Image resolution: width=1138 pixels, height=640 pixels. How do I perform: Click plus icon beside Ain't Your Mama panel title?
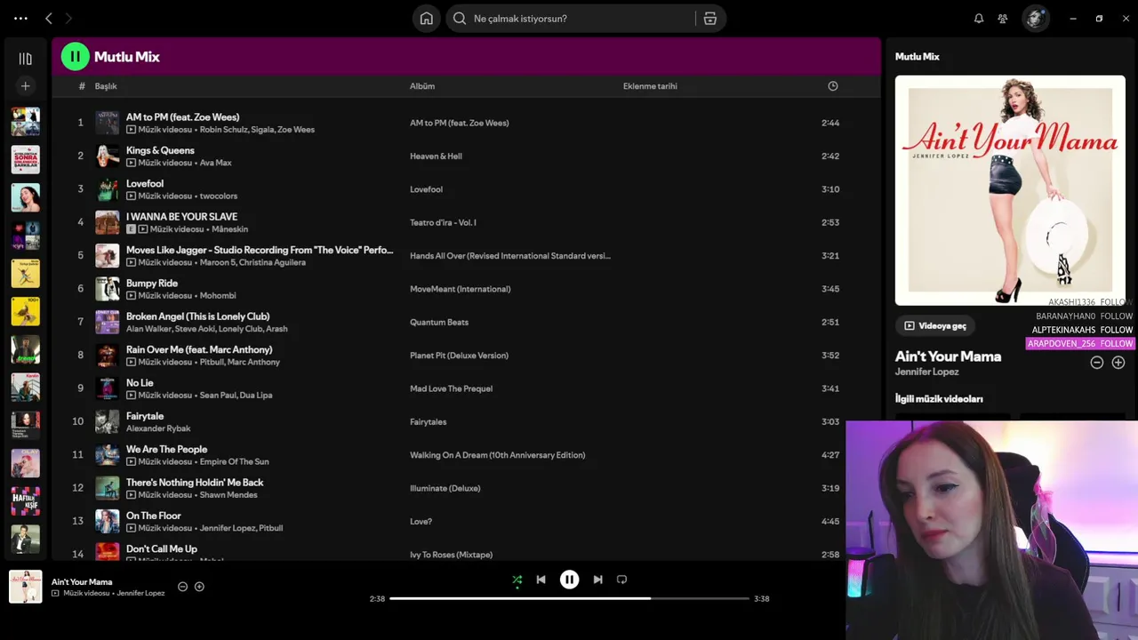click(1118, 362)
